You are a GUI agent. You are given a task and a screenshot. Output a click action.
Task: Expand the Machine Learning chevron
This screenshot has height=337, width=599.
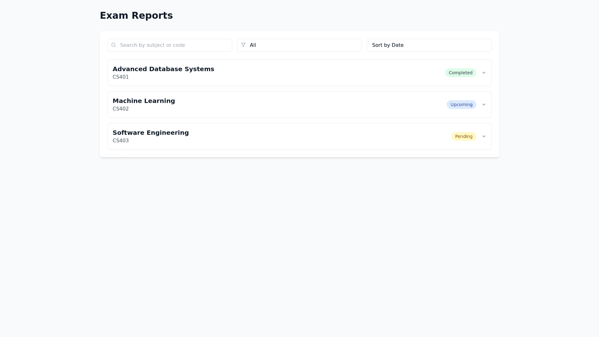point(484,105)
